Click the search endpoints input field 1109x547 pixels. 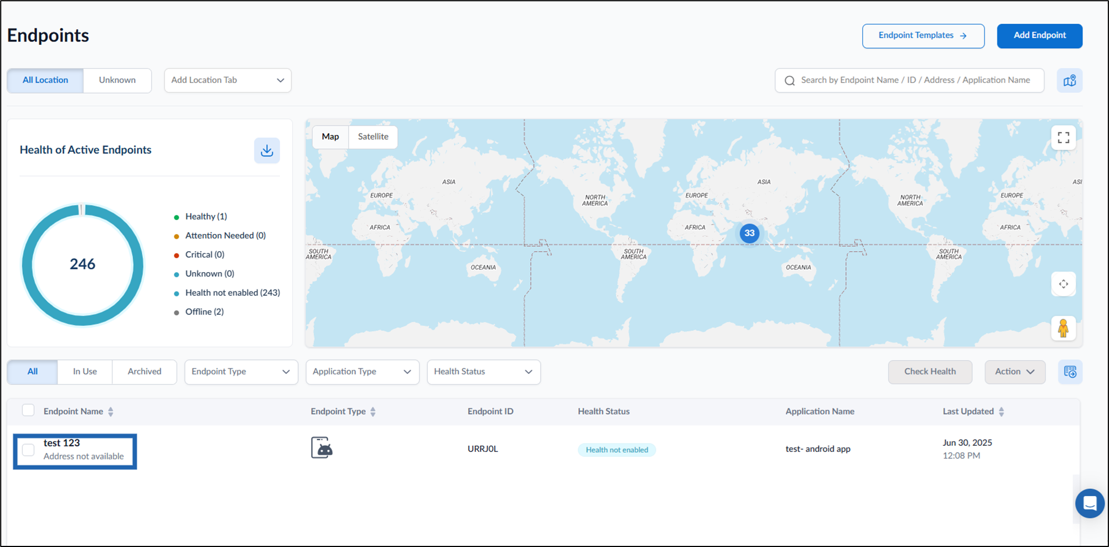pyautogui.click(x=909, y=81)
